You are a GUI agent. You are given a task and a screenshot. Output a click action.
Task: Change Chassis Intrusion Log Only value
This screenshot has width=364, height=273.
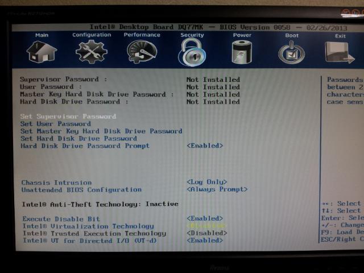pos(207,182)
